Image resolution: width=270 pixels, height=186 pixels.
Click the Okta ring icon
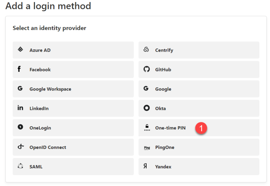point(147,108)
